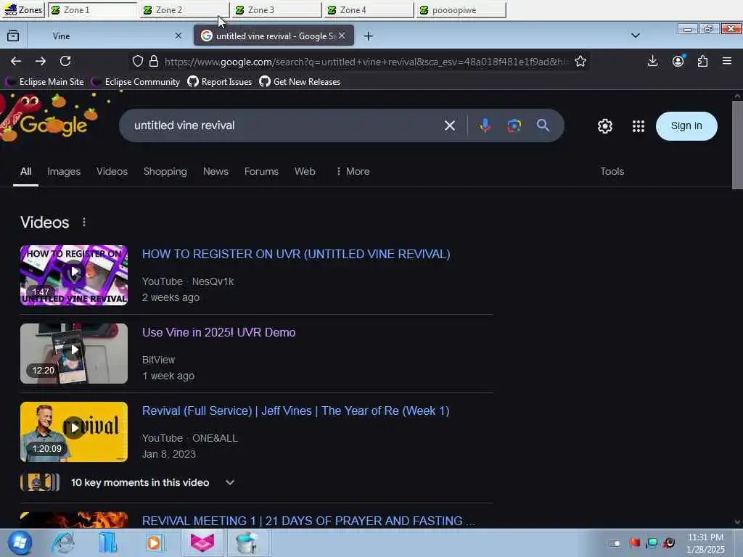The image size is (743, 557).
Task: Expand the More search filters menu
Action: (x=353, y=171)
